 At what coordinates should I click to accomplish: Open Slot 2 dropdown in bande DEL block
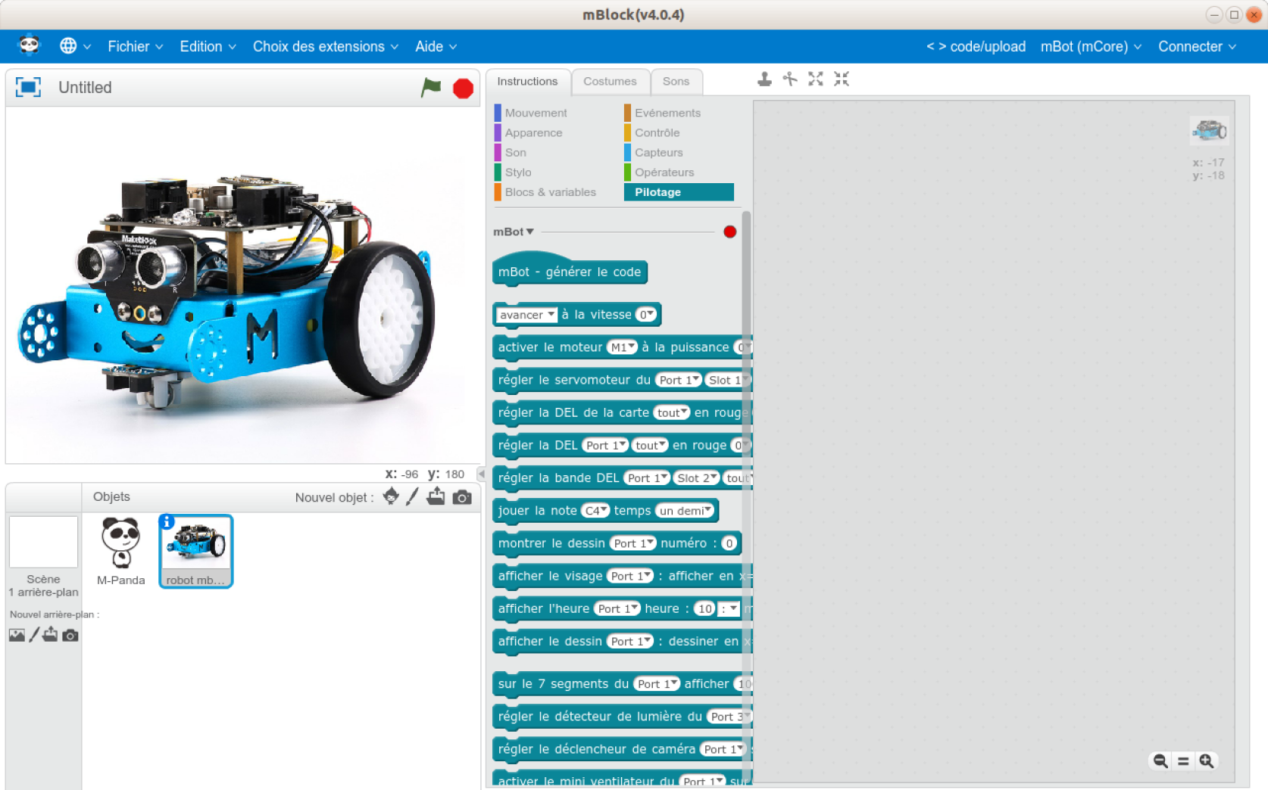[697, 478]
